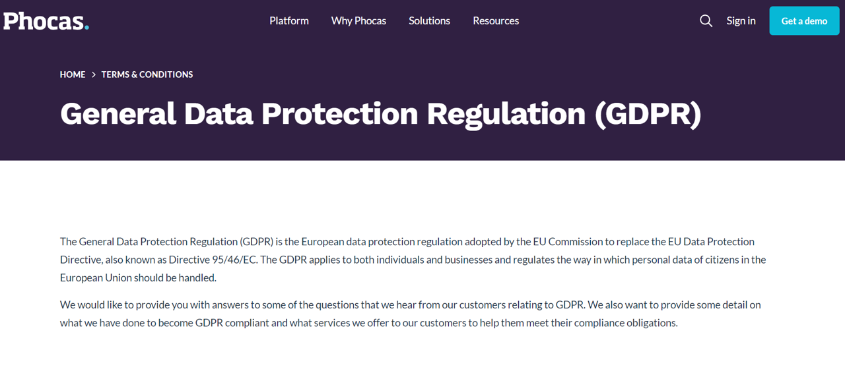This screenshot has width=845, height=377.
Task: Click the "Directive 95/46/EC" text
Action: coord(213,260)
